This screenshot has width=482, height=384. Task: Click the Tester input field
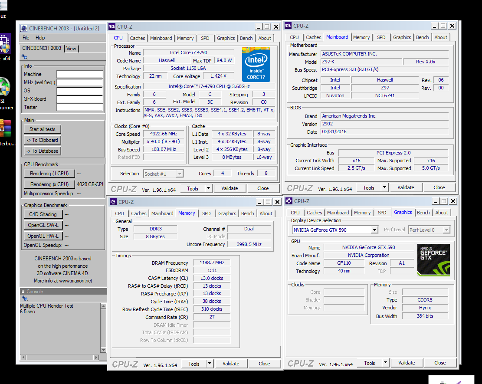click(80, 107)
